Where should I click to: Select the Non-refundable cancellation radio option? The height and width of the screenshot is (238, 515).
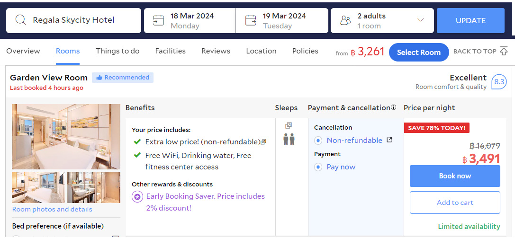coord(318,141)
